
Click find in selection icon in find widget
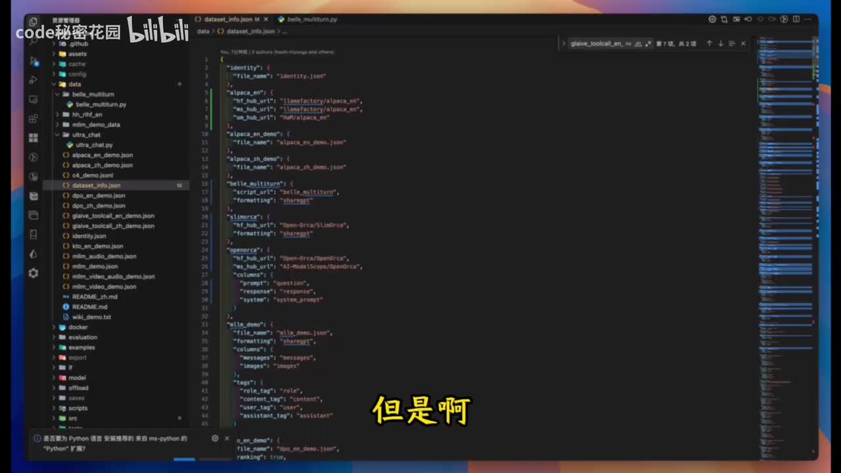tap(731, 43)
